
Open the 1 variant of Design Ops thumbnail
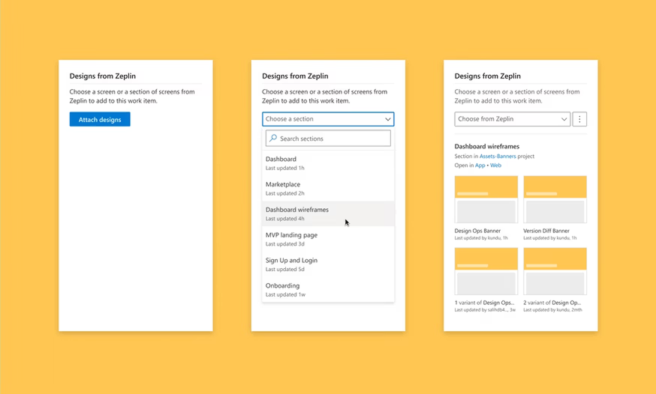pyautogui.click(x=486, y=271)
